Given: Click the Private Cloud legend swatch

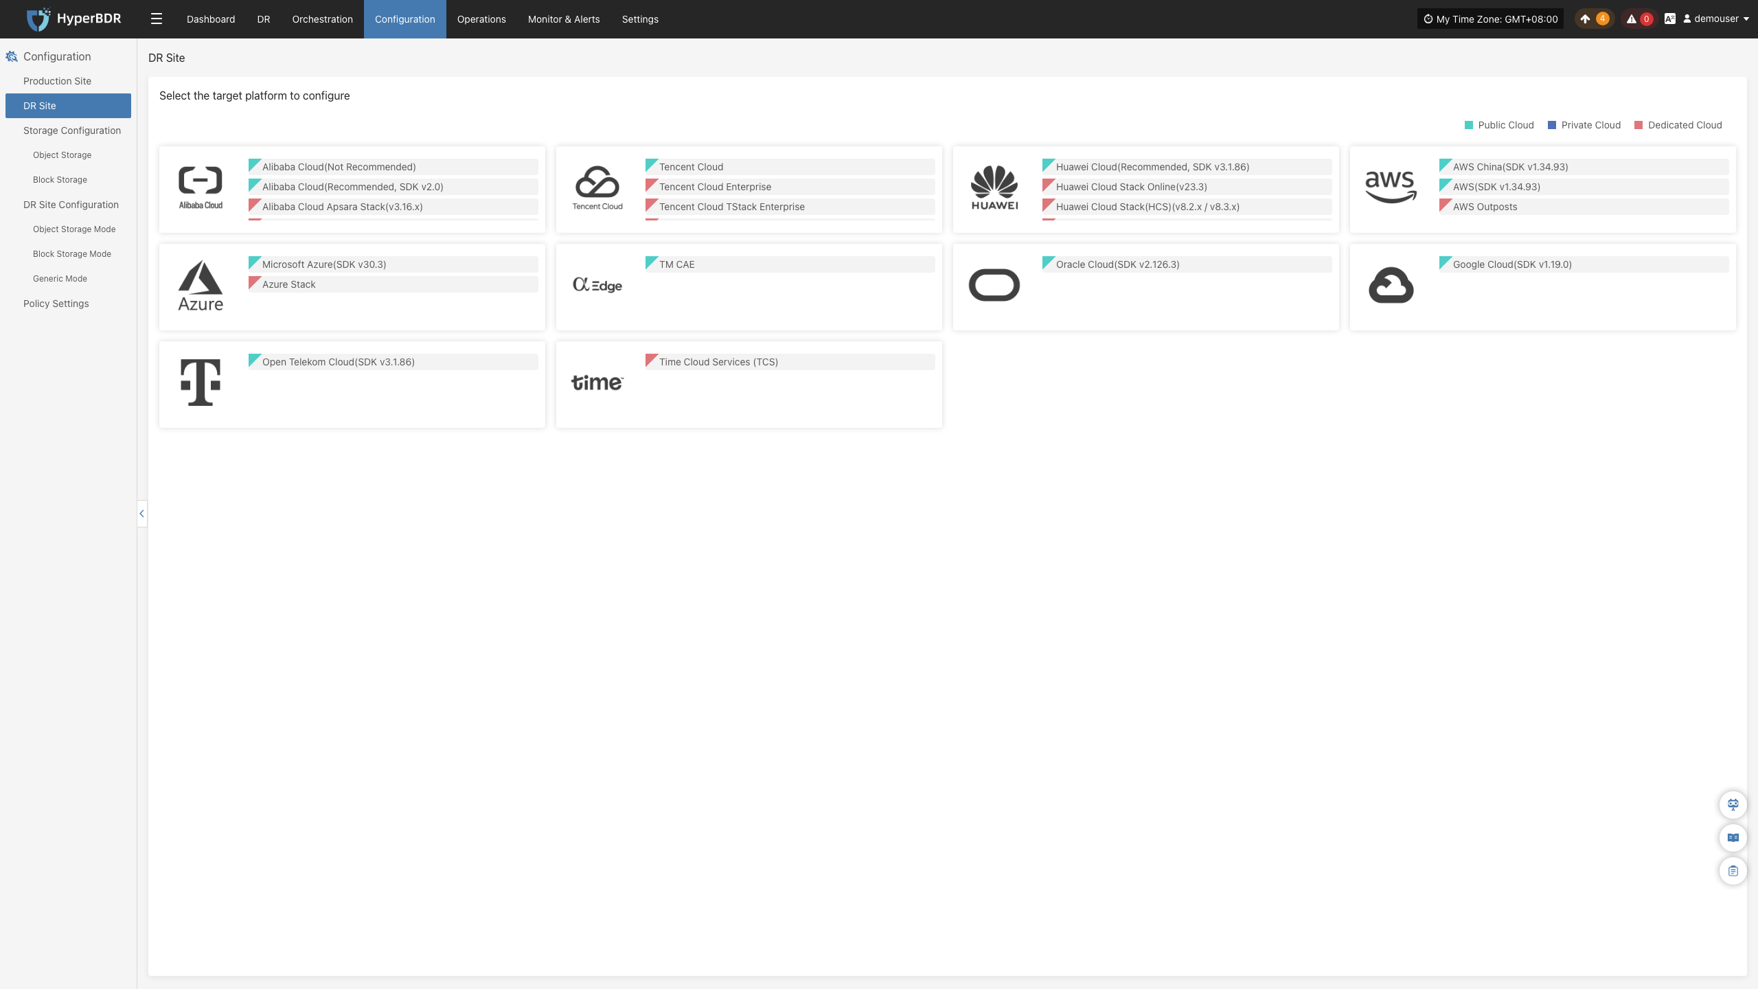Looking at the screenshot, I should point(1552,125).
